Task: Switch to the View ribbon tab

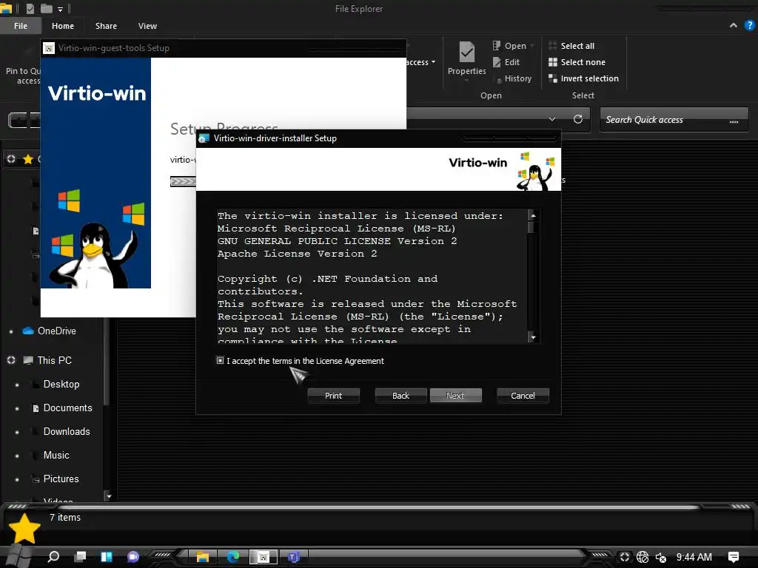Action: [x=147, y=26]
